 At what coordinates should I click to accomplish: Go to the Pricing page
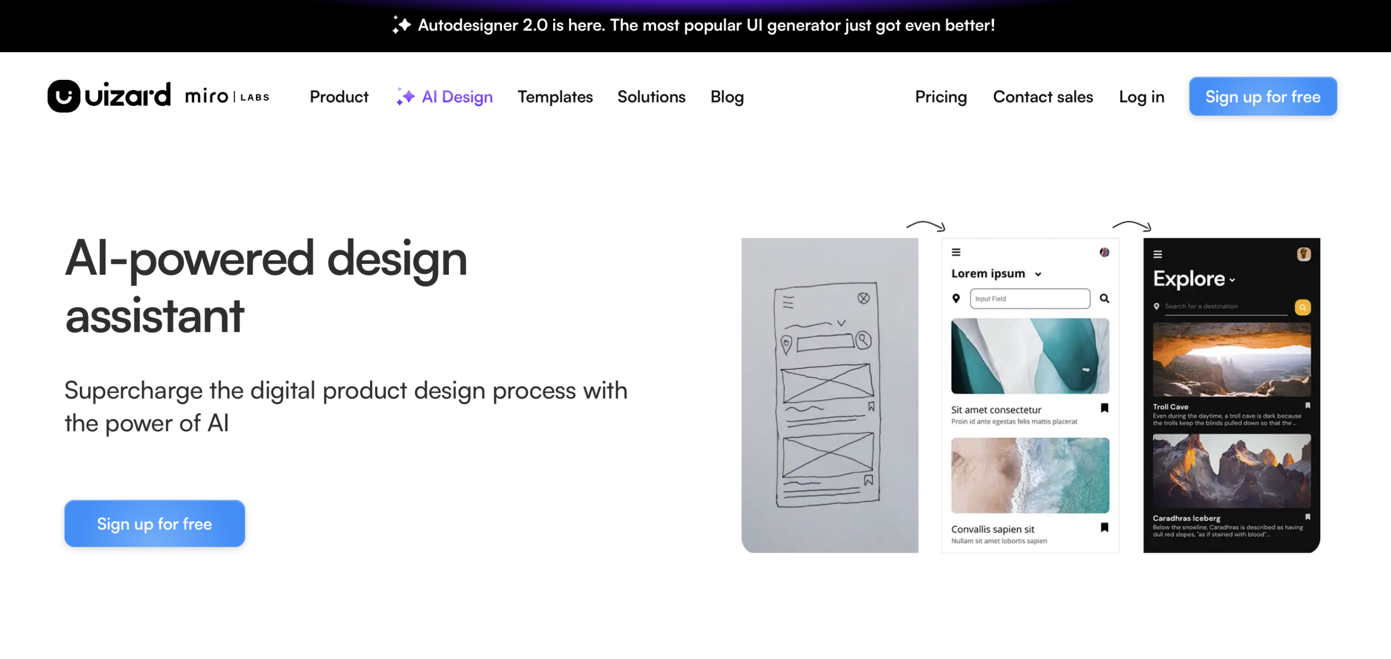tap(941, 97)
